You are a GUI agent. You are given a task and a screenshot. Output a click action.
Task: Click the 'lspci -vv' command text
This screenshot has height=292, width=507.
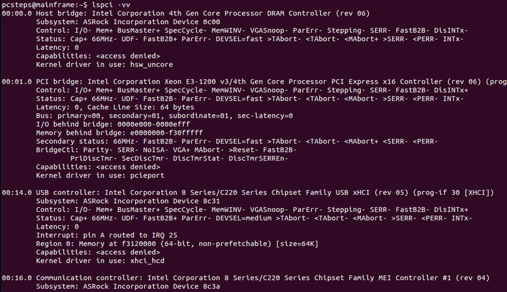[111, 5]
